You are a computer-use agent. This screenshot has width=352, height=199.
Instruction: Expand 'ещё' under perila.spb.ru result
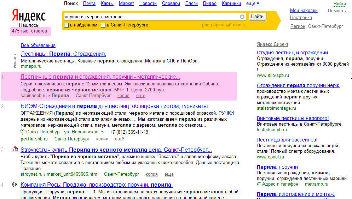click(120, 139)
